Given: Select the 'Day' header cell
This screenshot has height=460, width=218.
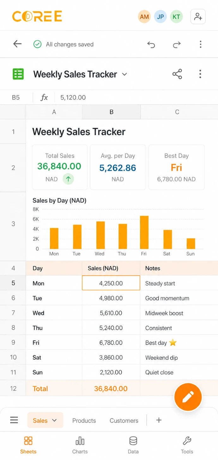Looking at the screenshot, I should pos(54,268).
